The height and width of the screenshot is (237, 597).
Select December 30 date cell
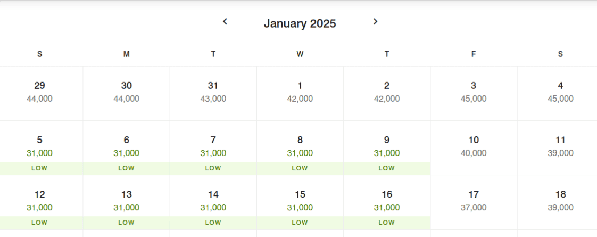(127, 93)
